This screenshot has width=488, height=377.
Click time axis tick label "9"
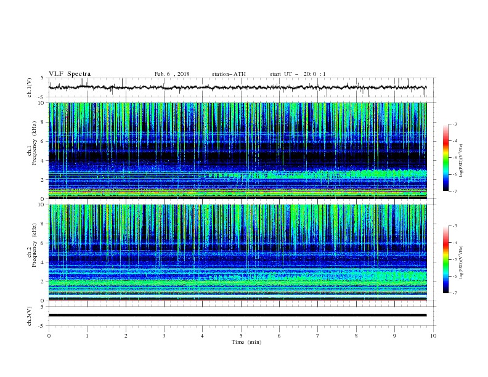(394, 336)
